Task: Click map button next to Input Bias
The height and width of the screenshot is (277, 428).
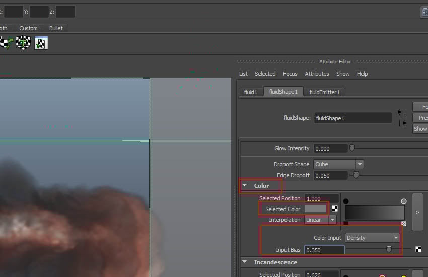Action: 418,249
